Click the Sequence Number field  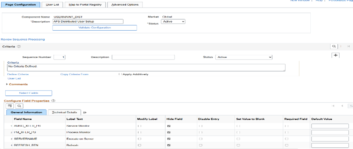[x=59, y=57]
